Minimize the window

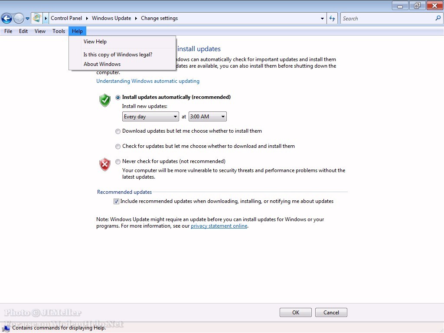click(400, 6)
